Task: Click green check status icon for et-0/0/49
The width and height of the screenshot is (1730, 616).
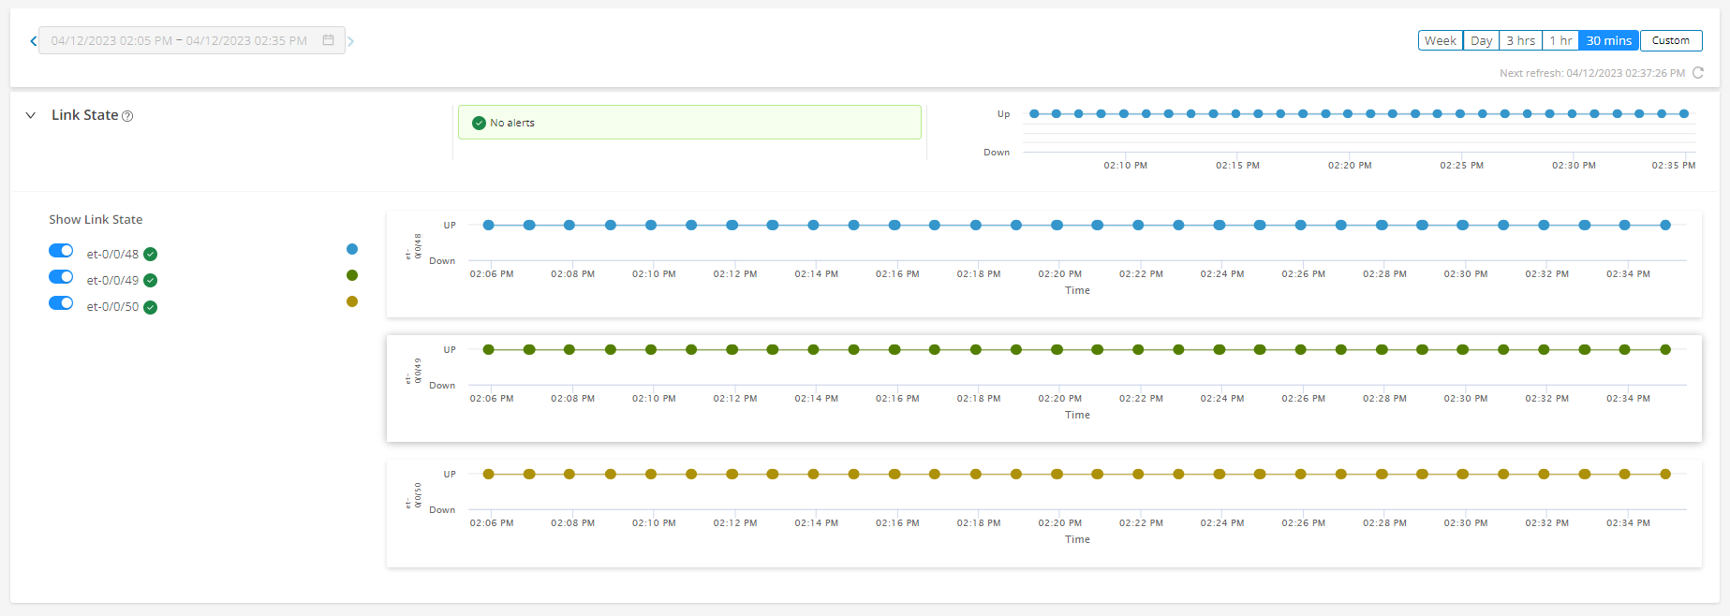Action: click(151, 281)
